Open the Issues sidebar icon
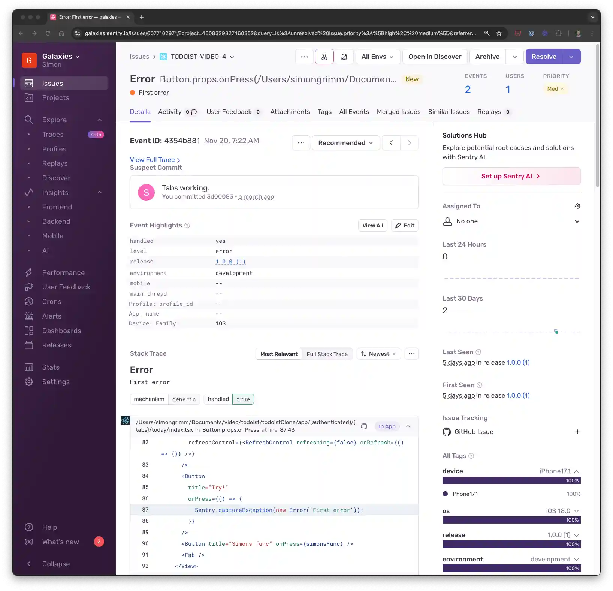The height and width of the screenshot is (591, 613). tap(29, 83)
